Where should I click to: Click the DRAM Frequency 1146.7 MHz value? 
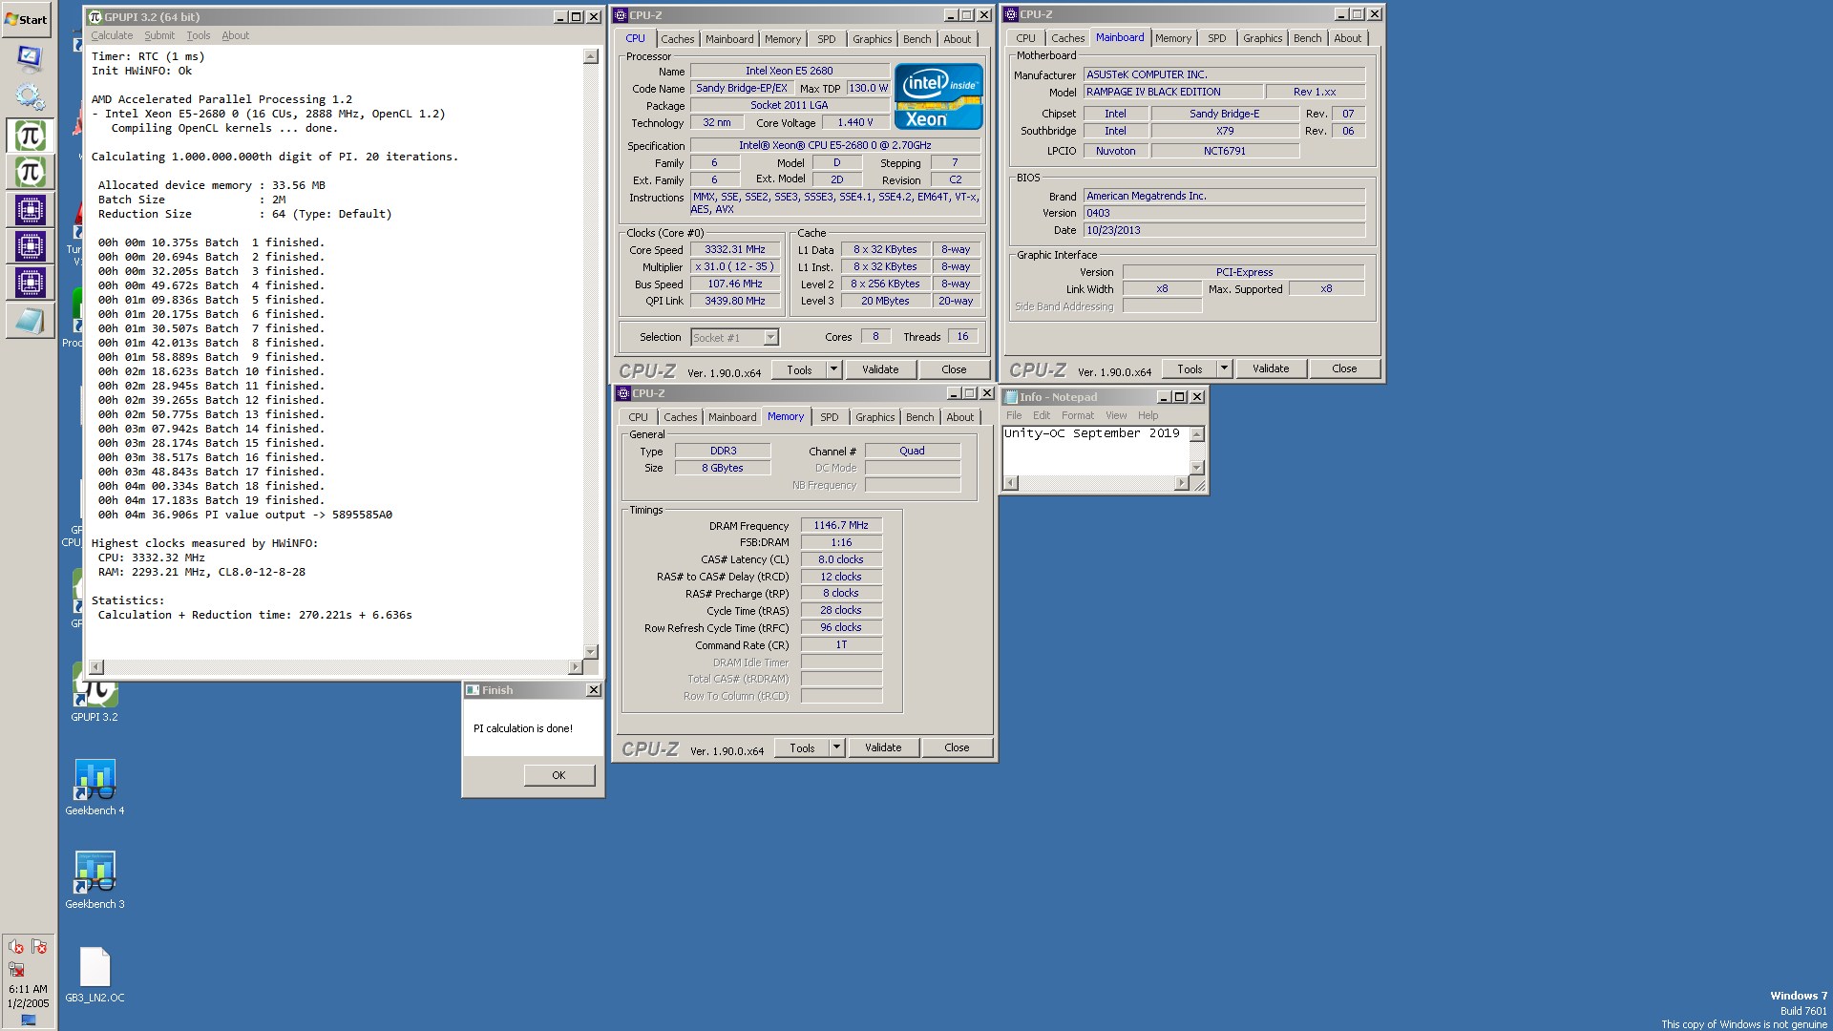841,525
